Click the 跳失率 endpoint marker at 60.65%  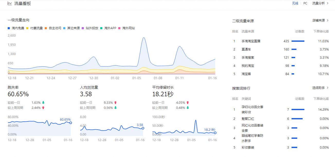point(71,123)
